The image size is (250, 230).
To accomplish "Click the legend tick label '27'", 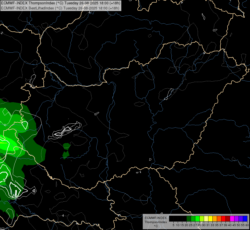I will [x=195, y=225].
